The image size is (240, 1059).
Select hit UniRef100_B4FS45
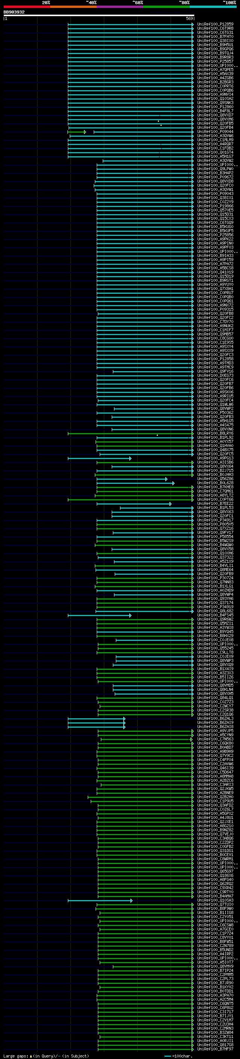click(215, 615)
